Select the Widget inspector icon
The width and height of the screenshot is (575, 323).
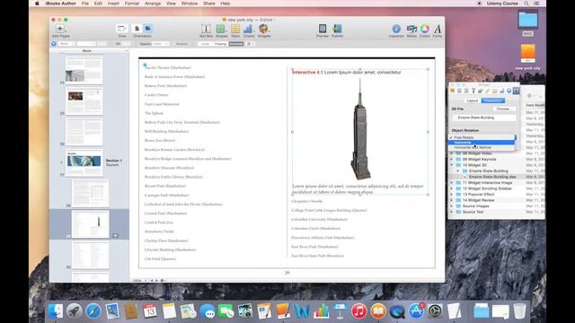(516, 91)
